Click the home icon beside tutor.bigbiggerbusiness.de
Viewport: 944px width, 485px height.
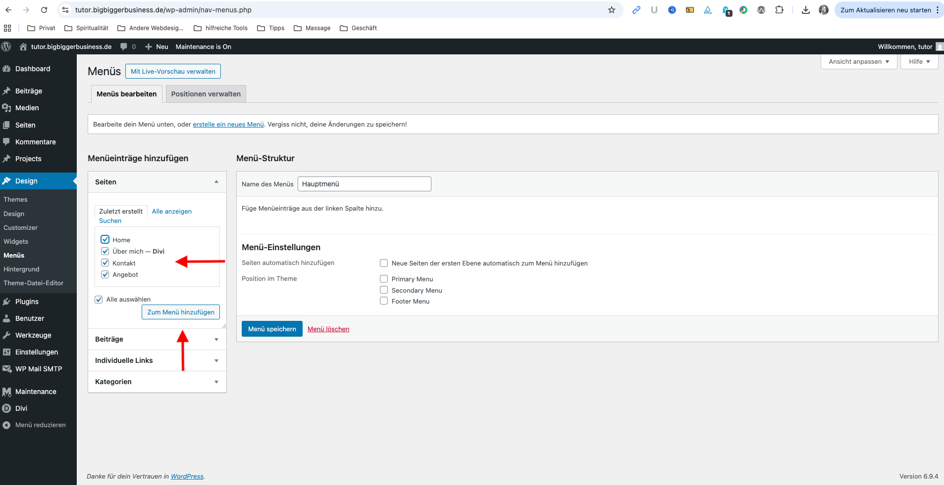pyautogui.click(x=23, y=46)
